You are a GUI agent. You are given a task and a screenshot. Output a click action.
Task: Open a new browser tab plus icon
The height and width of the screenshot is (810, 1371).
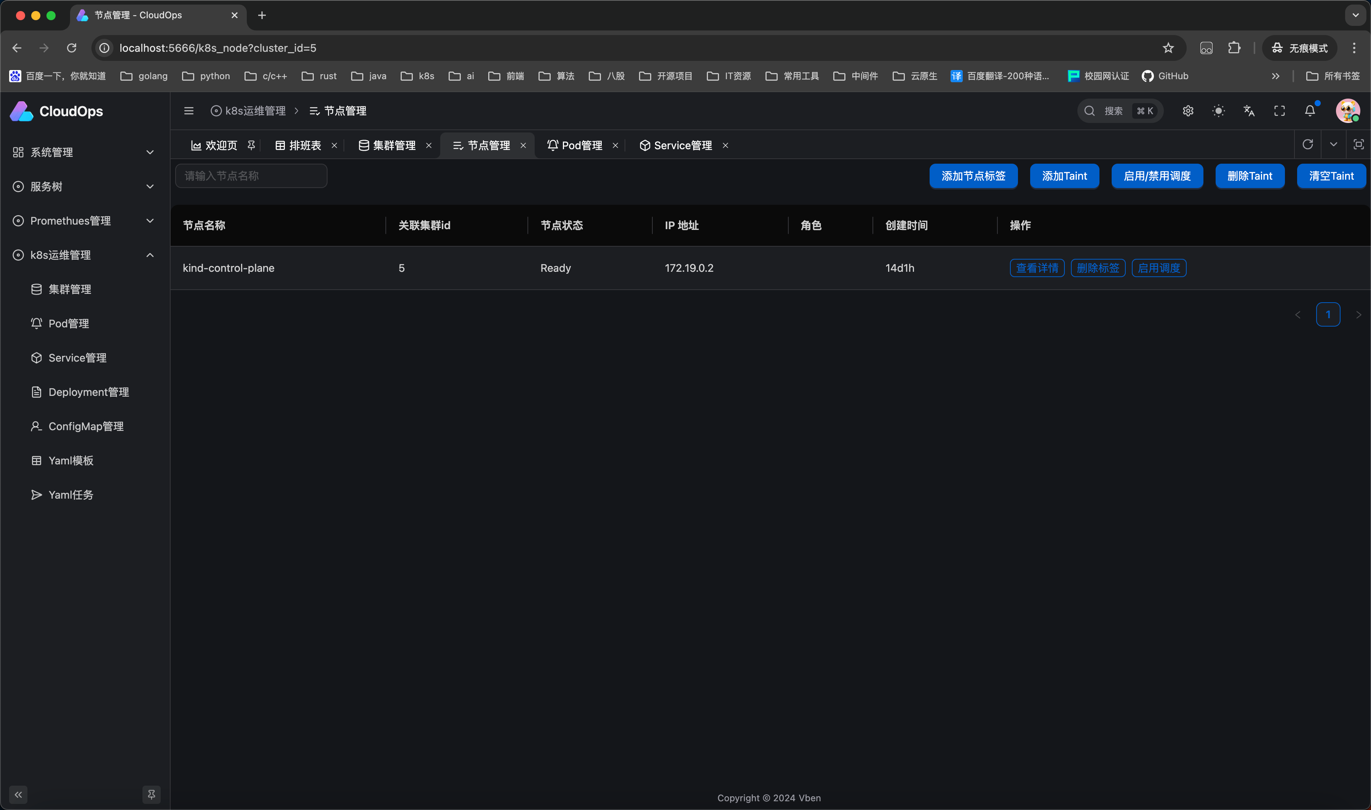262,15
